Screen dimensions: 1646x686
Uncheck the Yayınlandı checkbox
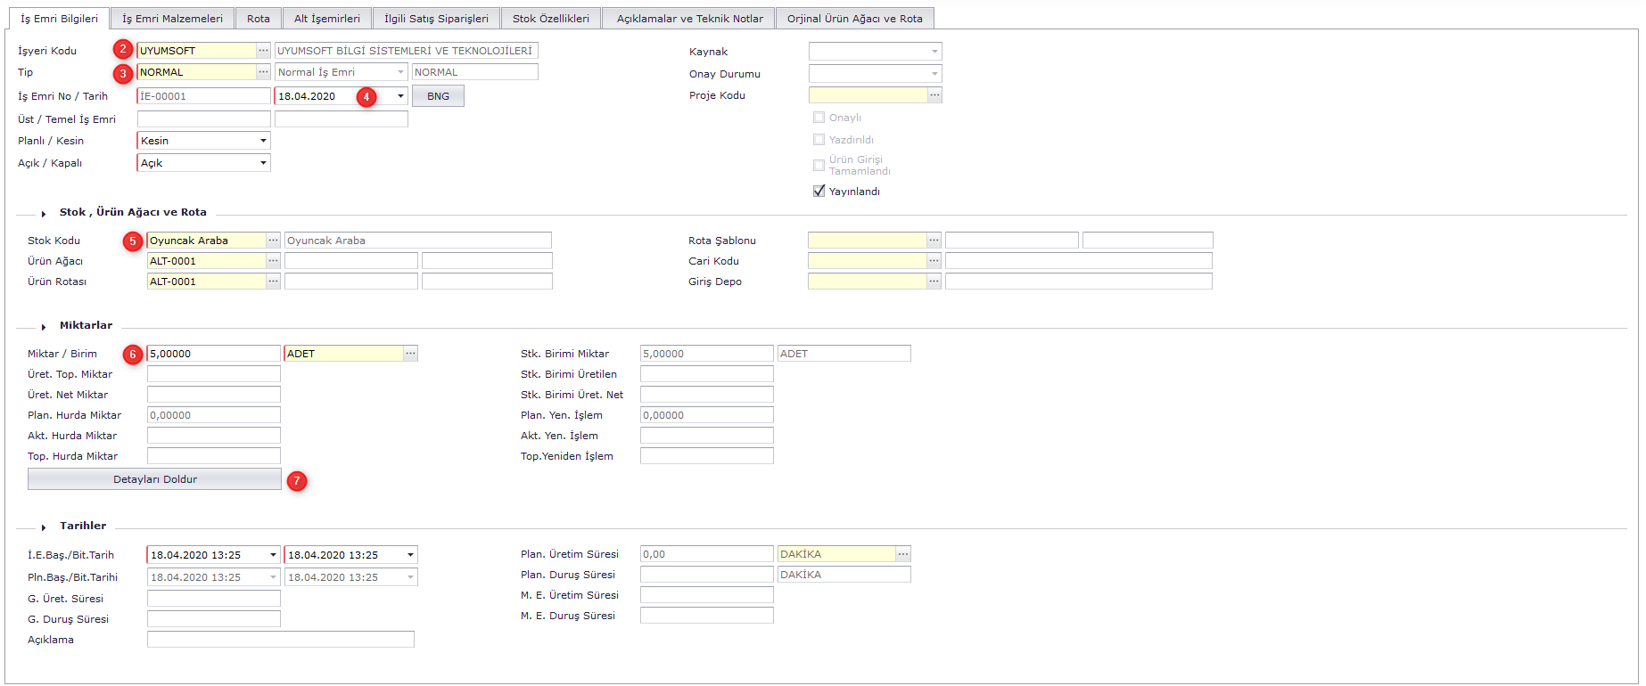pyautogui.click(x=819, y=192)
